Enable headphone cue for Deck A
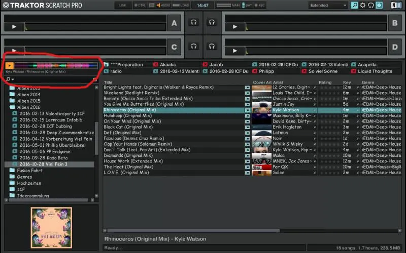This screenshot has height=253, width=406. (193, 22)
